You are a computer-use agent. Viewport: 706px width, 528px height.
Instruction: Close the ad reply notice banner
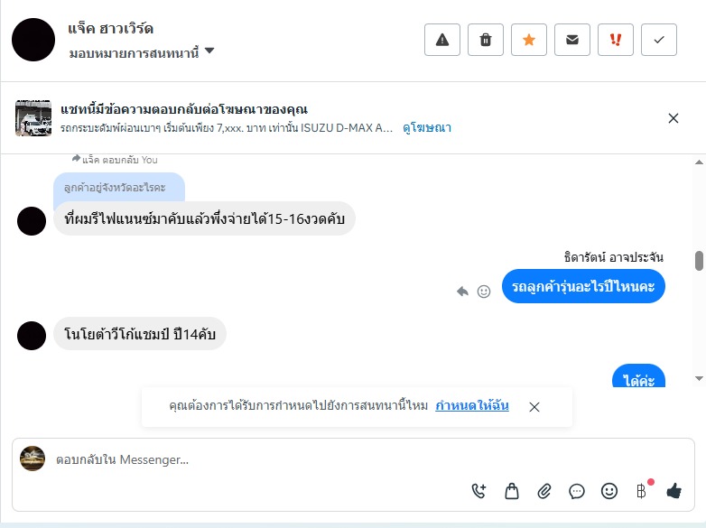coord(673,118)
